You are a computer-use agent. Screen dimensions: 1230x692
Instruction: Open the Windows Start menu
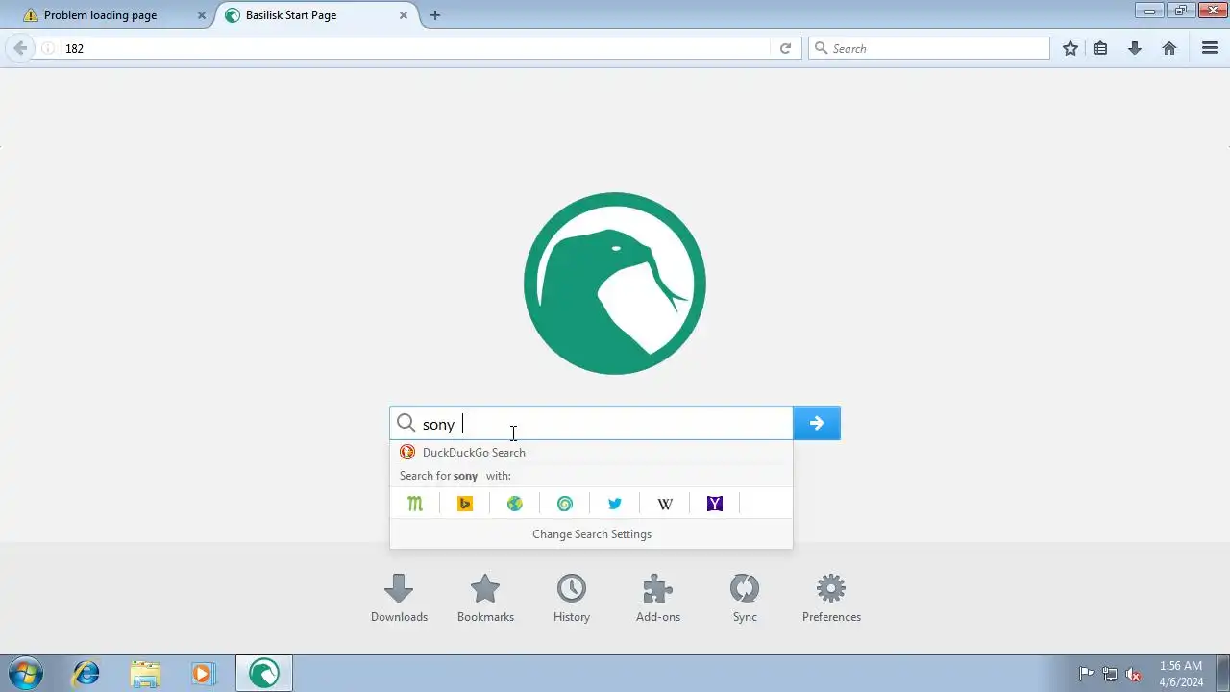pos(25,673)
